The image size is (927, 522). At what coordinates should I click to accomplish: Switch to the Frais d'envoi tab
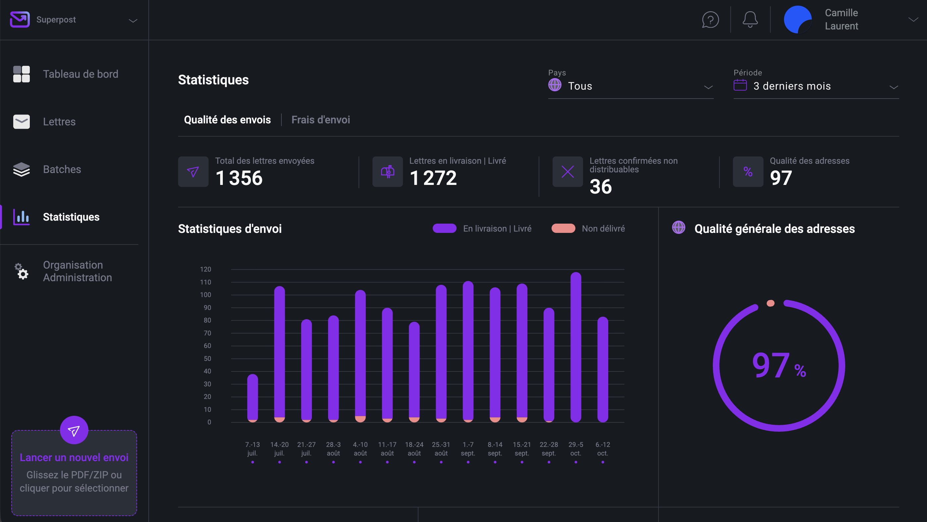point(320,120)
